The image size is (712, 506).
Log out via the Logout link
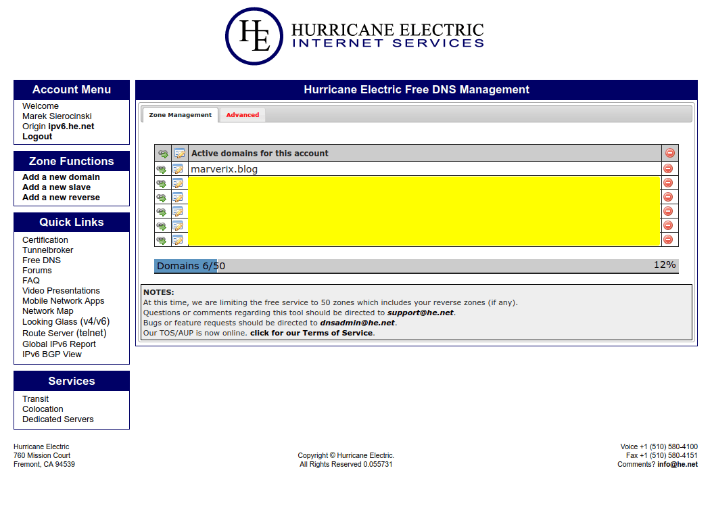(x=37, y=136)
